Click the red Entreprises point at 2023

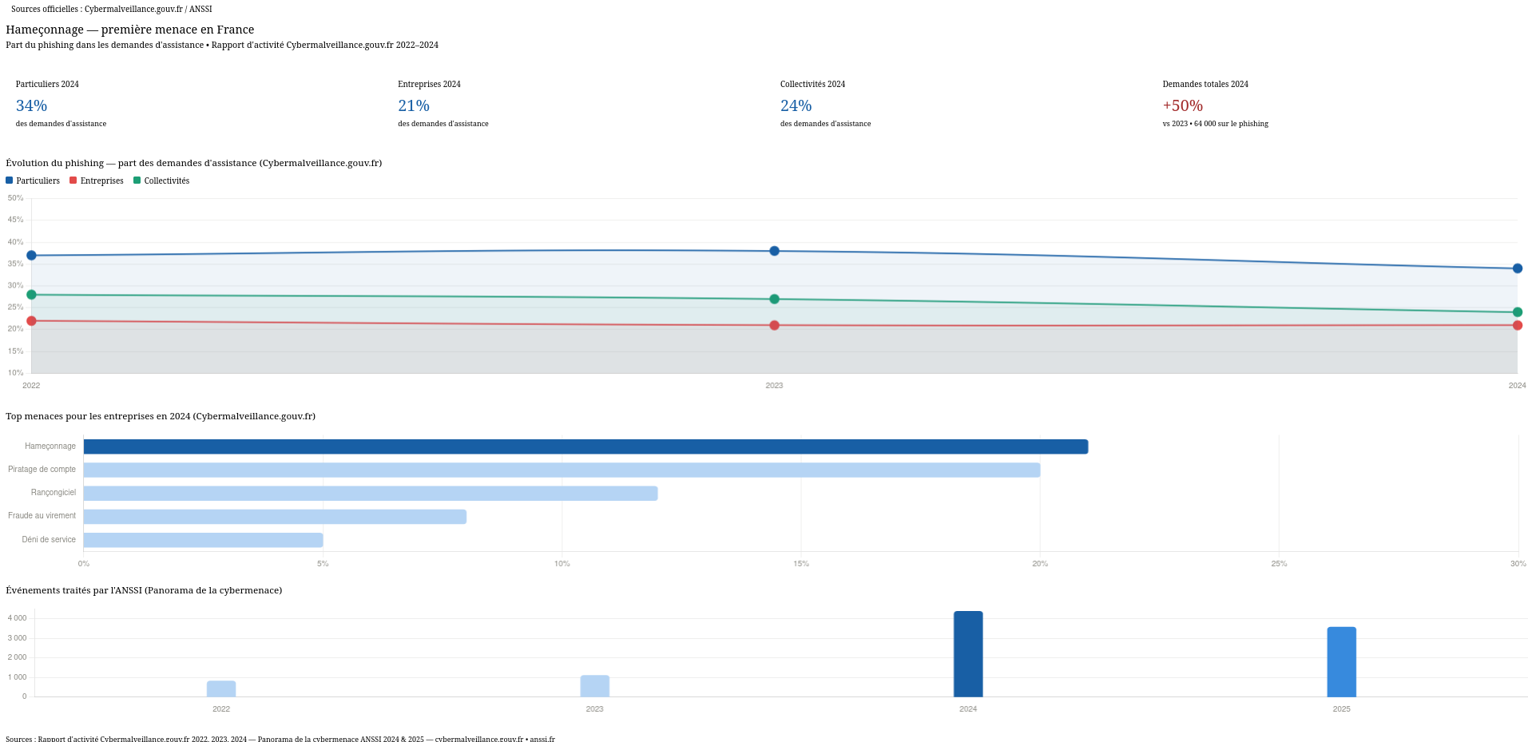click(x=774, y=325)
